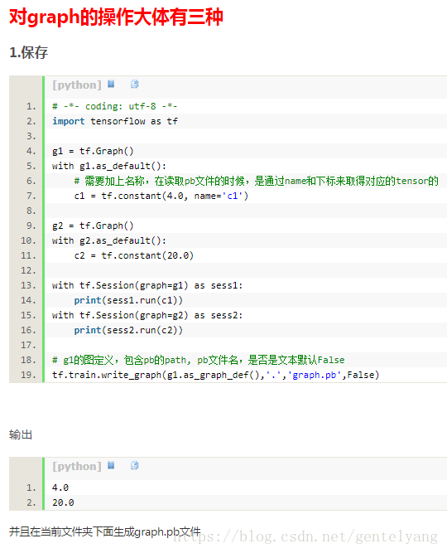Click the line 'print(sess2.run(c2))'
Image resolution: width=447 pixels, height=553 pixels.
pyautogui.click(x=128, y=330)
